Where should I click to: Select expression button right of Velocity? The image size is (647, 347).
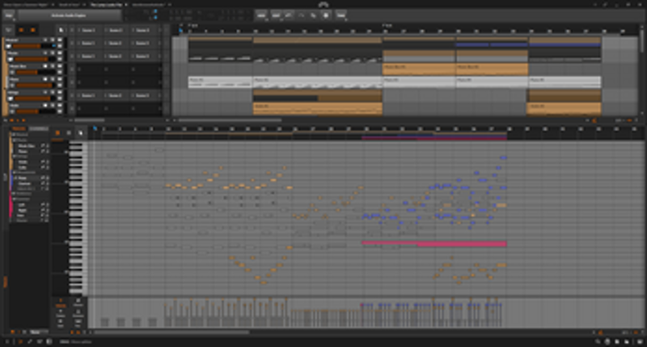pos(78,303)
